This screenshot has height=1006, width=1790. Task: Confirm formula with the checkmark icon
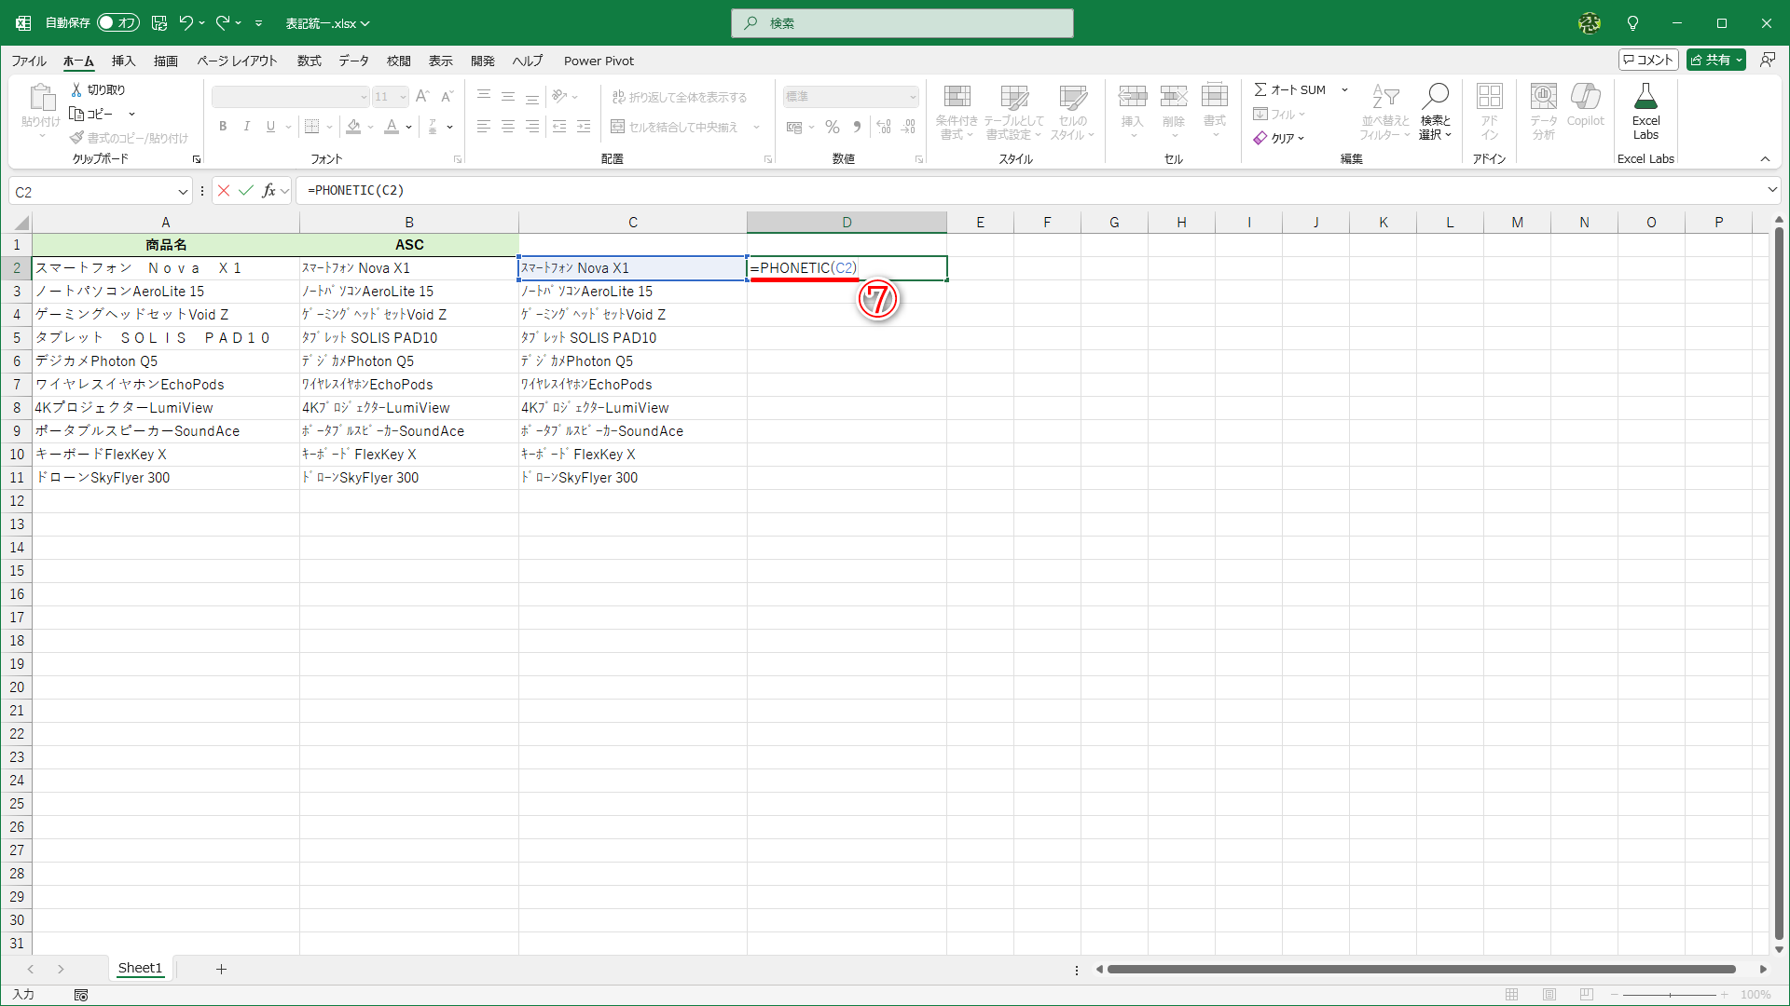246,191
